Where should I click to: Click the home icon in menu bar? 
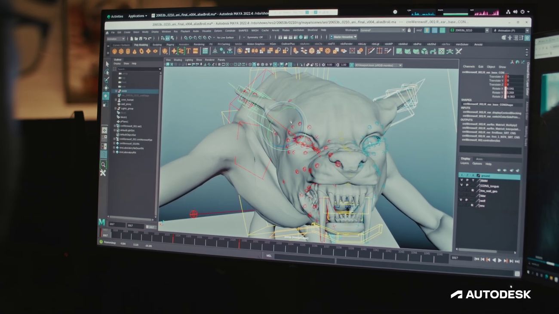107,32
